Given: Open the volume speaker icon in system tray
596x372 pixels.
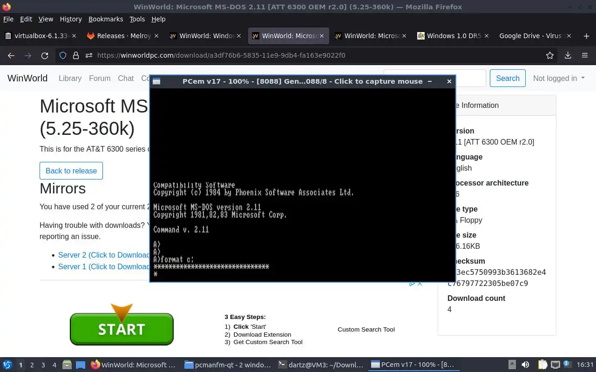Looking at the screenshot, I should click(x=525, y=365).
